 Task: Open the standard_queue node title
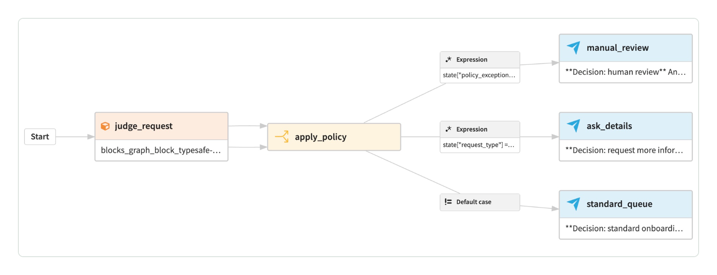(x=619, y=204)
